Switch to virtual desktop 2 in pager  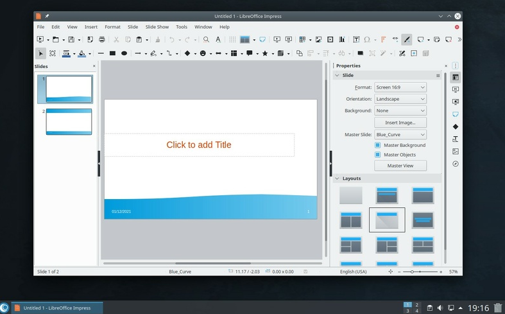tap(416, 304)
